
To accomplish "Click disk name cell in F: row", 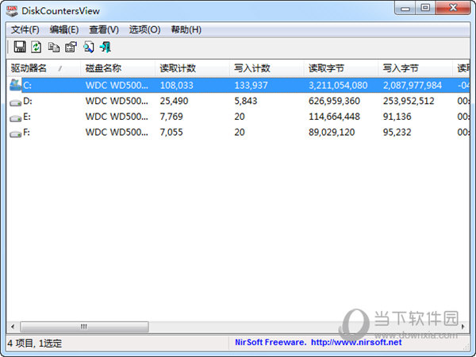I will pos(117,132).
